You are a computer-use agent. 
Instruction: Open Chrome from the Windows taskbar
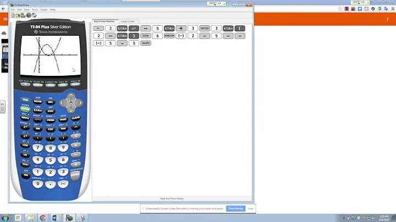coord(43,218)
